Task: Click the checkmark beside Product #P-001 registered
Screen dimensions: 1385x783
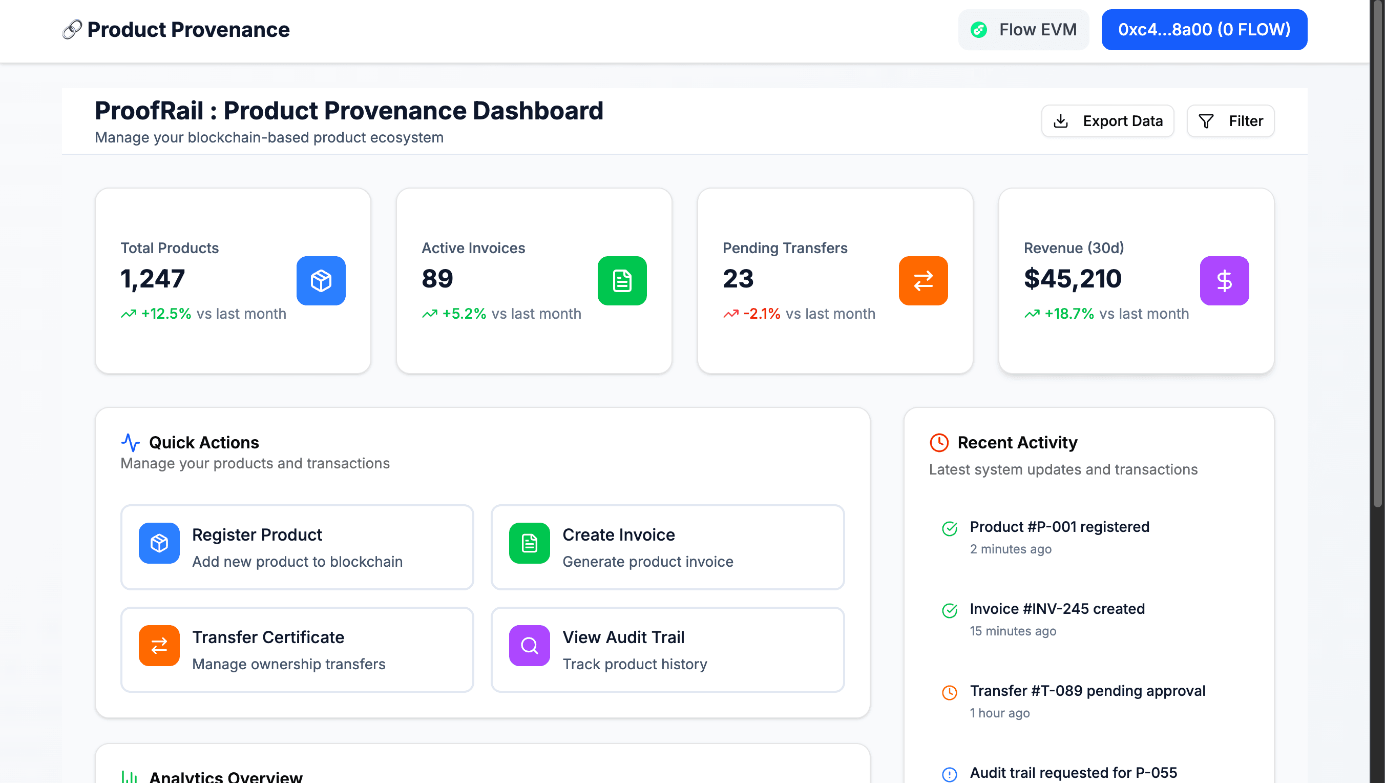Action: tap(950, 528)
